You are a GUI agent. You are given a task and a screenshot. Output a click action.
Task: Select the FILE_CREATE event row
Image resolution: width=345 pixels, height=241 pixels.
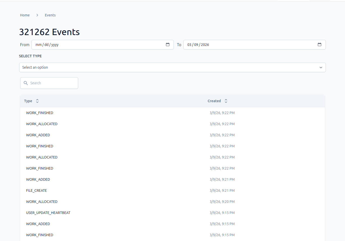click(172, 191)
